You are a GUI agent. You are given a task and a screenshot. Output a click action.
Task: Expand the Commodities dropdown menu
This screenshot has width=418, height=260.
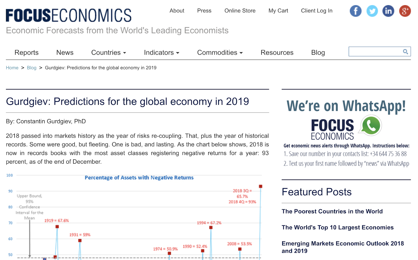[220, 53]
